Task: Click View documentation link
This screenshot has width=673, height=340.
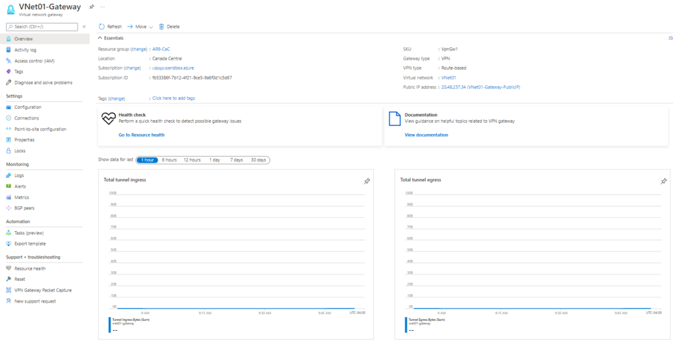Action: tap(426, 135)
